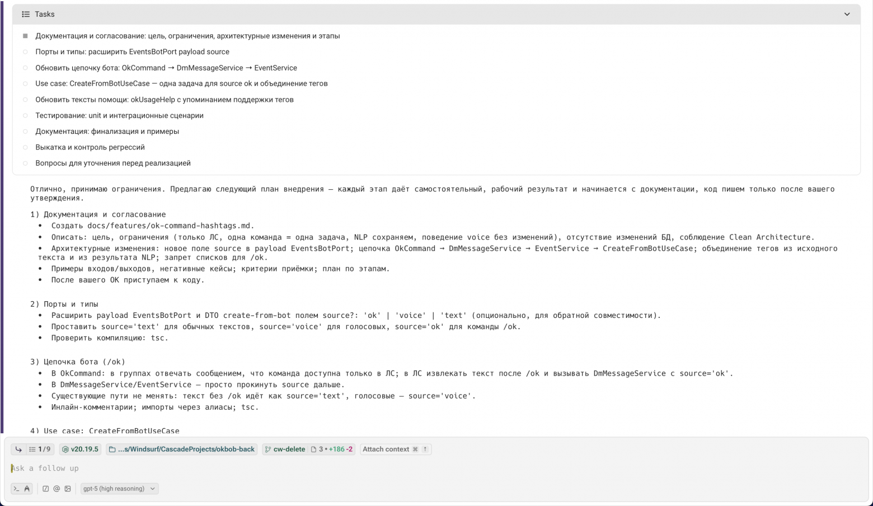Open the 1/9 task list indicator
The height and width of the screenshot is (506, 873).
(40, 449)
